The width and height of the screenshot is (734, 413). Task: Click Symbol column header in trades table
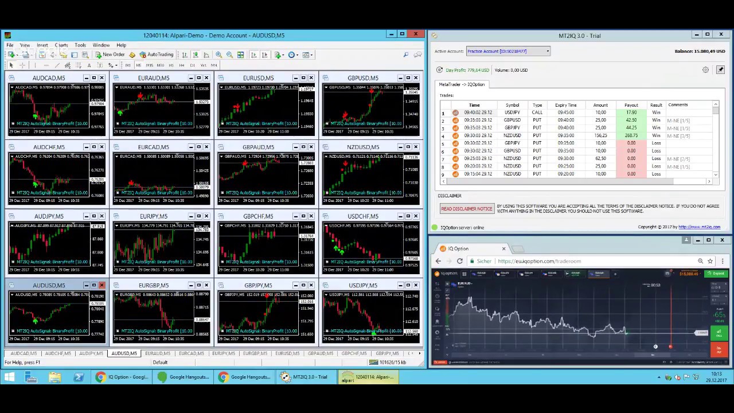pyautogui.click(x=512, y=105)
